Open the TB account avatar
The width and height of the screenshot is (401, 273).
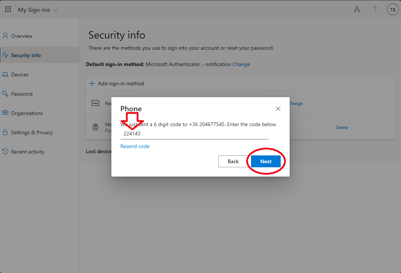tap(392, 10)
